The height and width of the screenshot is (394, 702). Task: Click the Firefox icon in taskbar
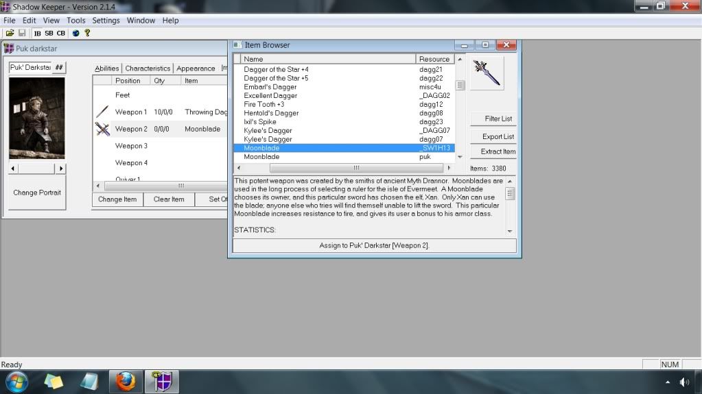[x=126, y=382]
